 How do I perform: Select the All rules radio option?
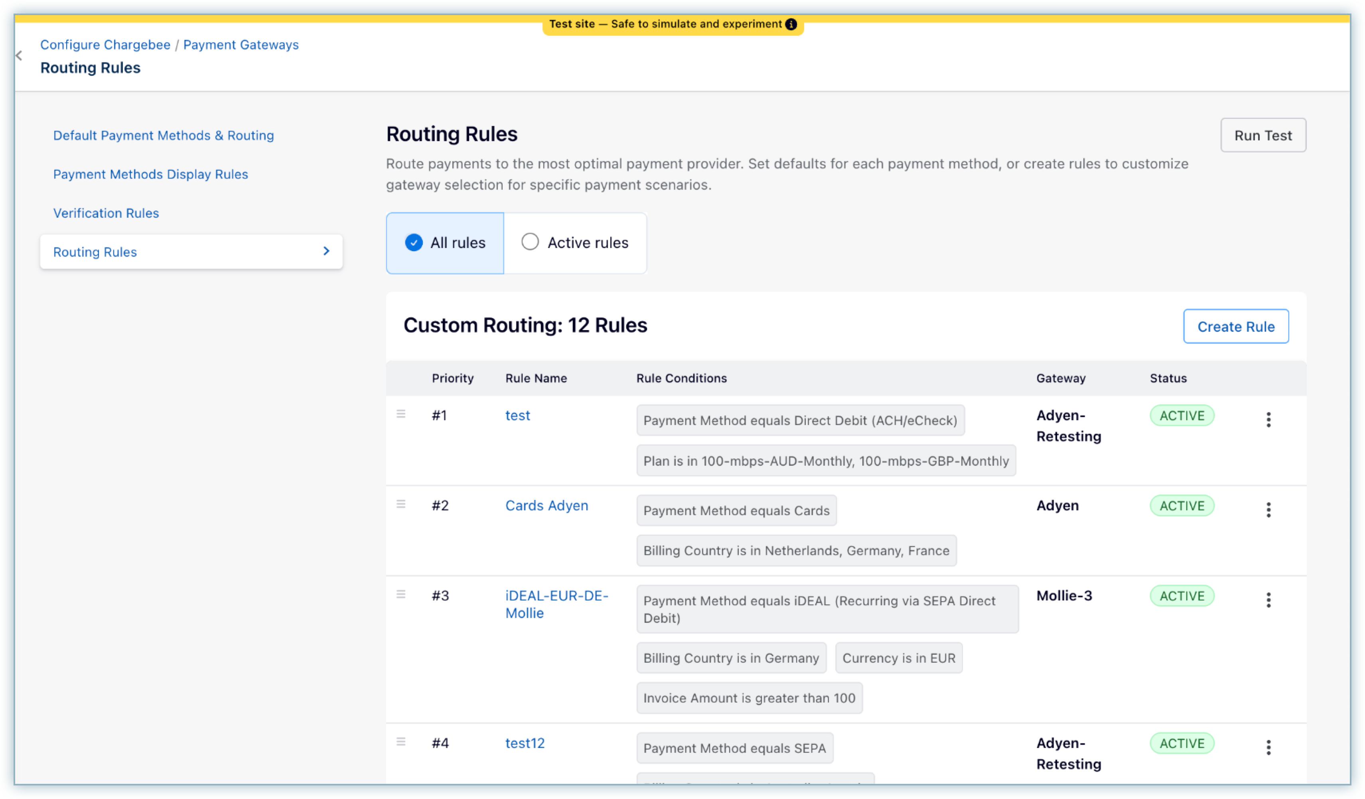(445, 243)
